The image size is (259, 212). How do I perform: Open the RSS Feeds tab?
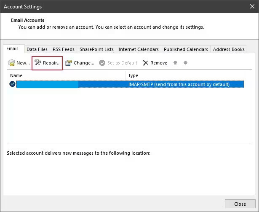[64, 49]
